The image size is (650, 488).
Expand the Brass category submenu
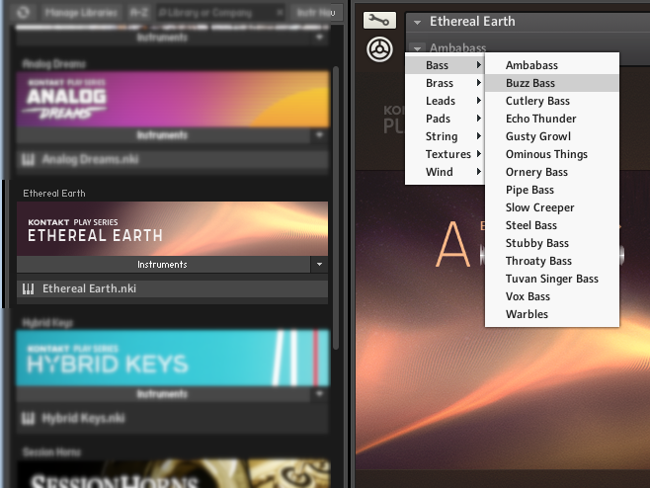(445, 83)
